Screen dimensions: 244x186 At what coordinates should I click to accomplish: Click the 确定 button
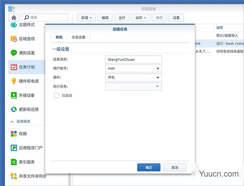(149, 167)
